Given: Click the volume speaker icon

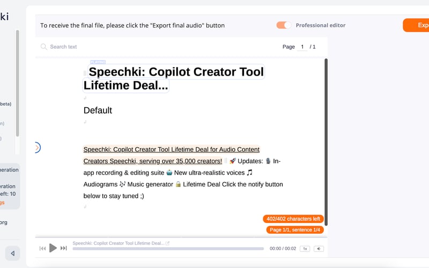Looking at the screenshot, I should [x=319, y=249].
